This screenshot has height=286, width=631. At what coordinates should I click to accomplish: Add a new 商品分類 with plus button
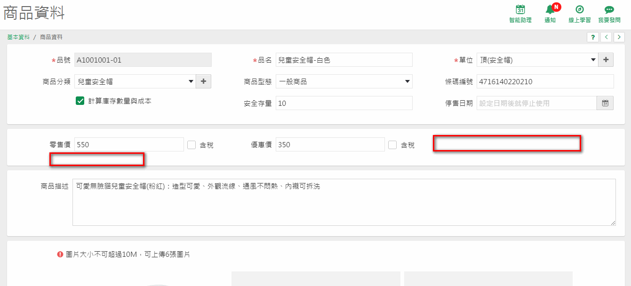coord(203,81)
